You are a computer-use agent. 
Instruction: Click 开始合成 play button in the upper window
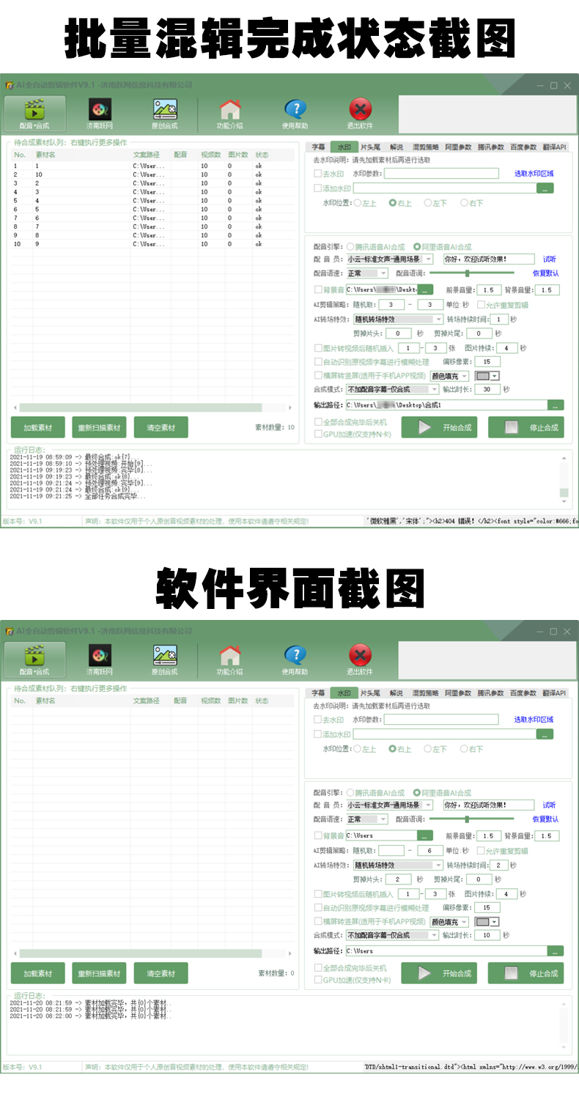tap(447, 428)
